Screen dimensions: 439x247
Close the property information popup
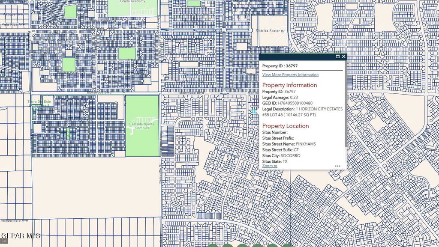click(343, 57)
